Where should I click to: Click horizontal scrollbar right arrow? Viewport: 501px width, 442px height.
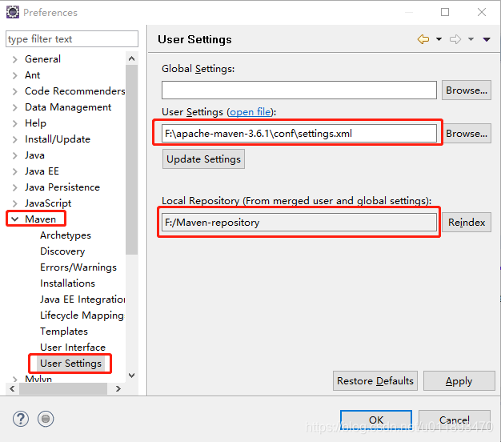pyautogui.click(x=118, y=388)
